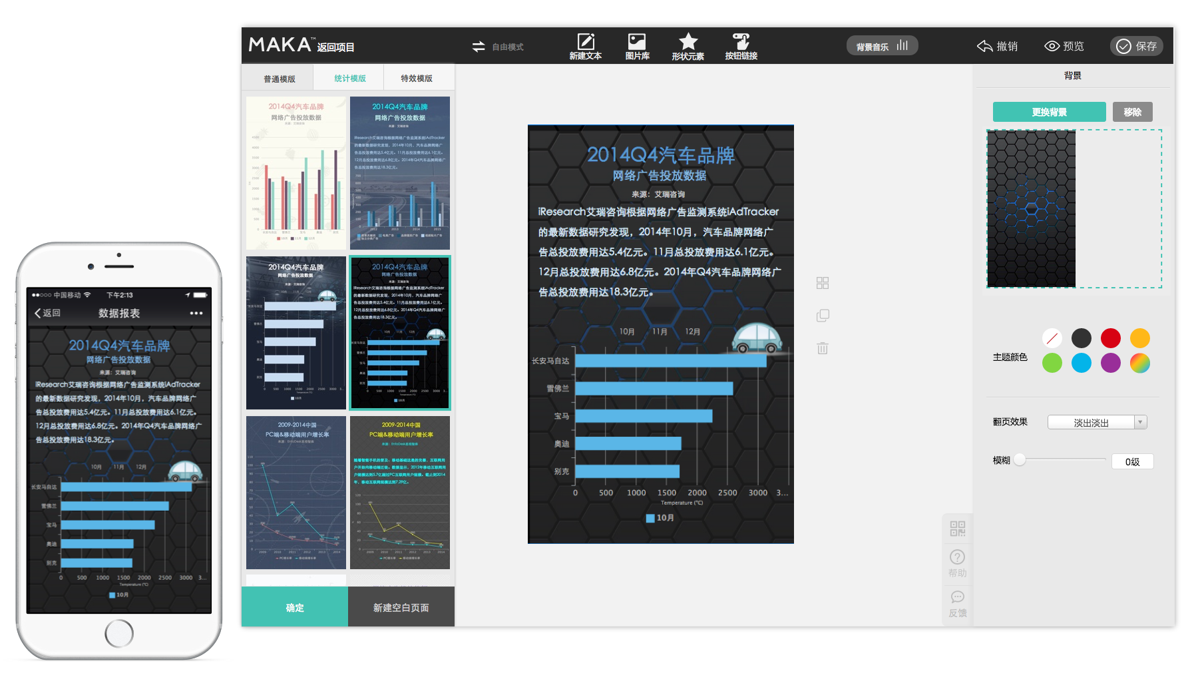Delete the page with trash icon

(823, 348)
